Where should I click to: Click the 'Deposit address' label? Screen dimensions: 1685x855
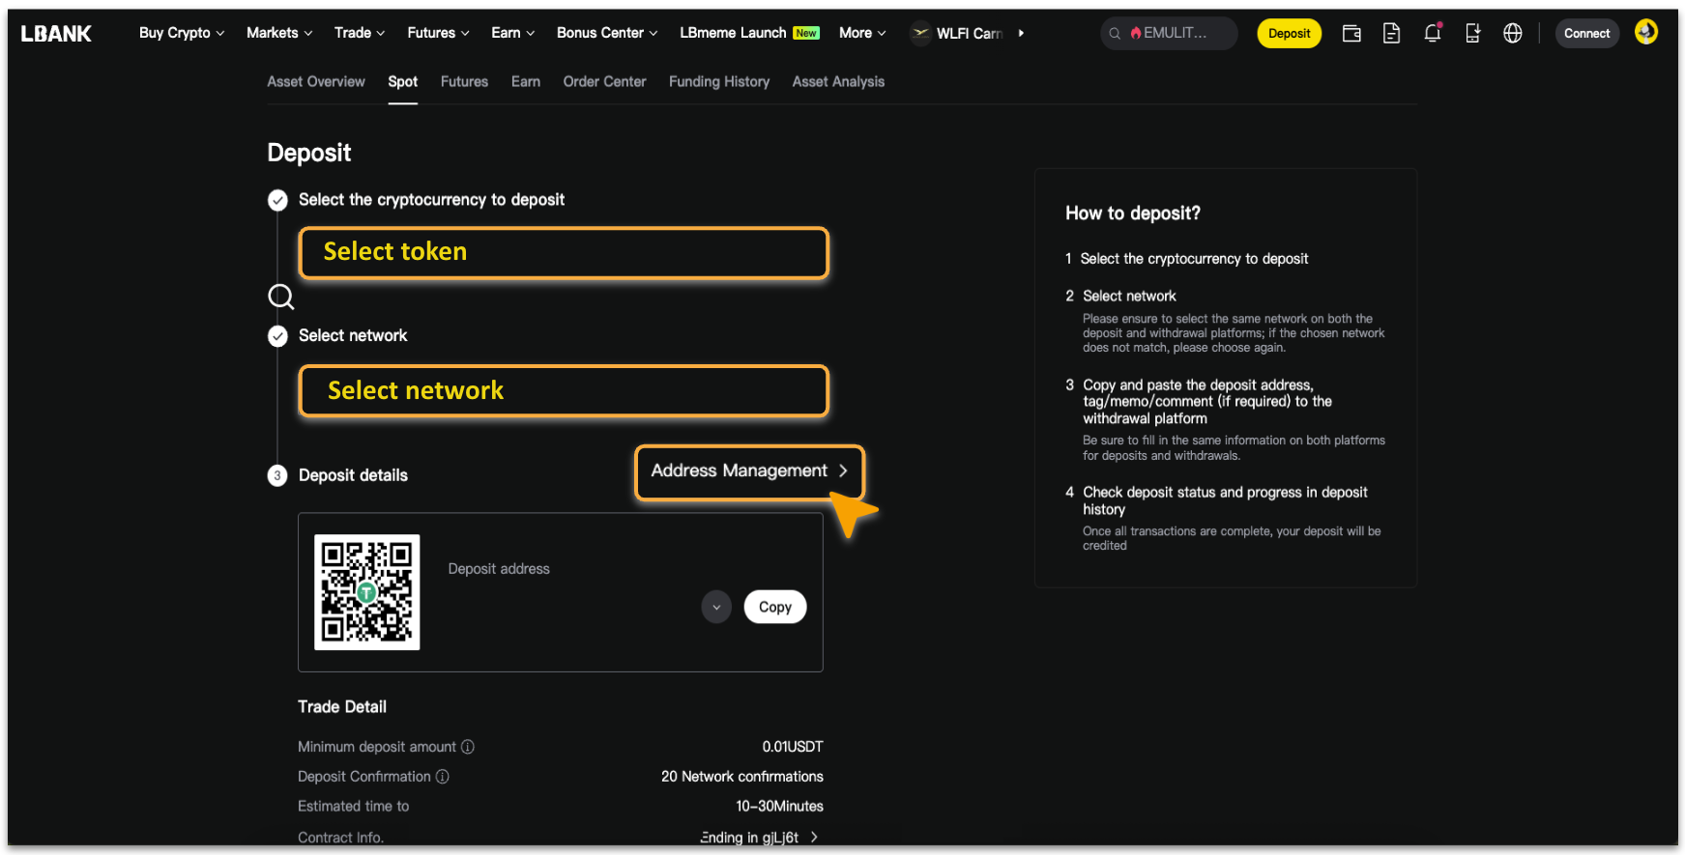pyautogui.click(x=499, y=569)
